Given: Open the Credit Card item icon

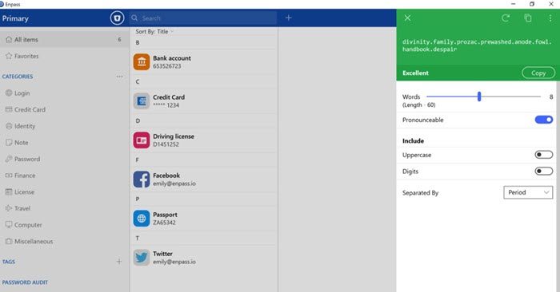Looking at the screenshot, I should click(142, 101).
